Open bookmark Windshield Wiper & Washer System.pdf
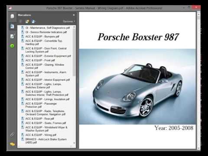208x156 pixels. [46, 129]
